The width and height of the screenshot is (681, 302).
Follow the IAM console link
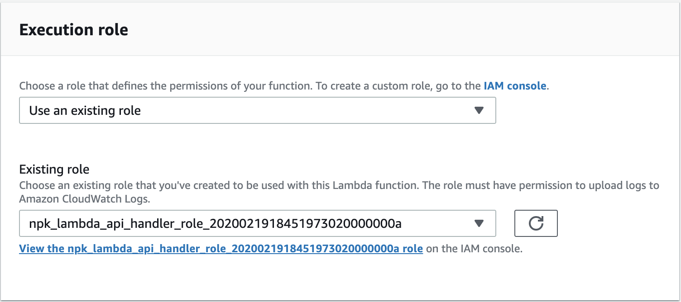[515, 86]
